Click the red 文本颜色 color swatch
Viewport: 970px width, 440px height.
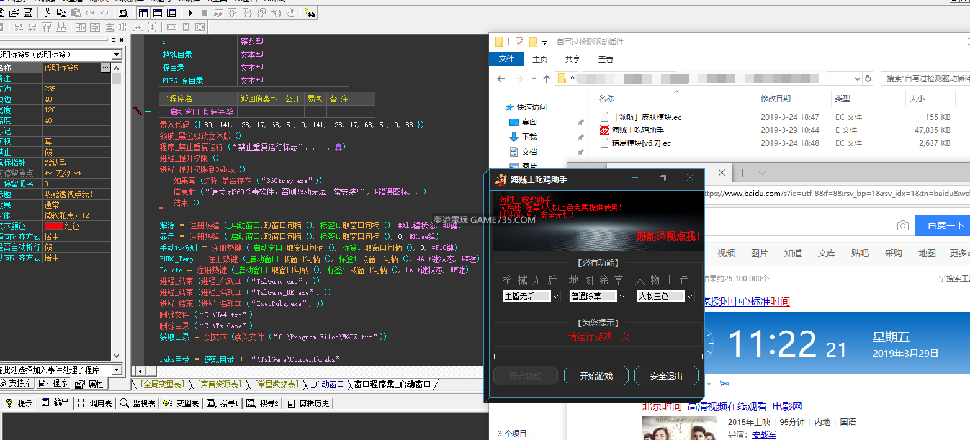53,227
